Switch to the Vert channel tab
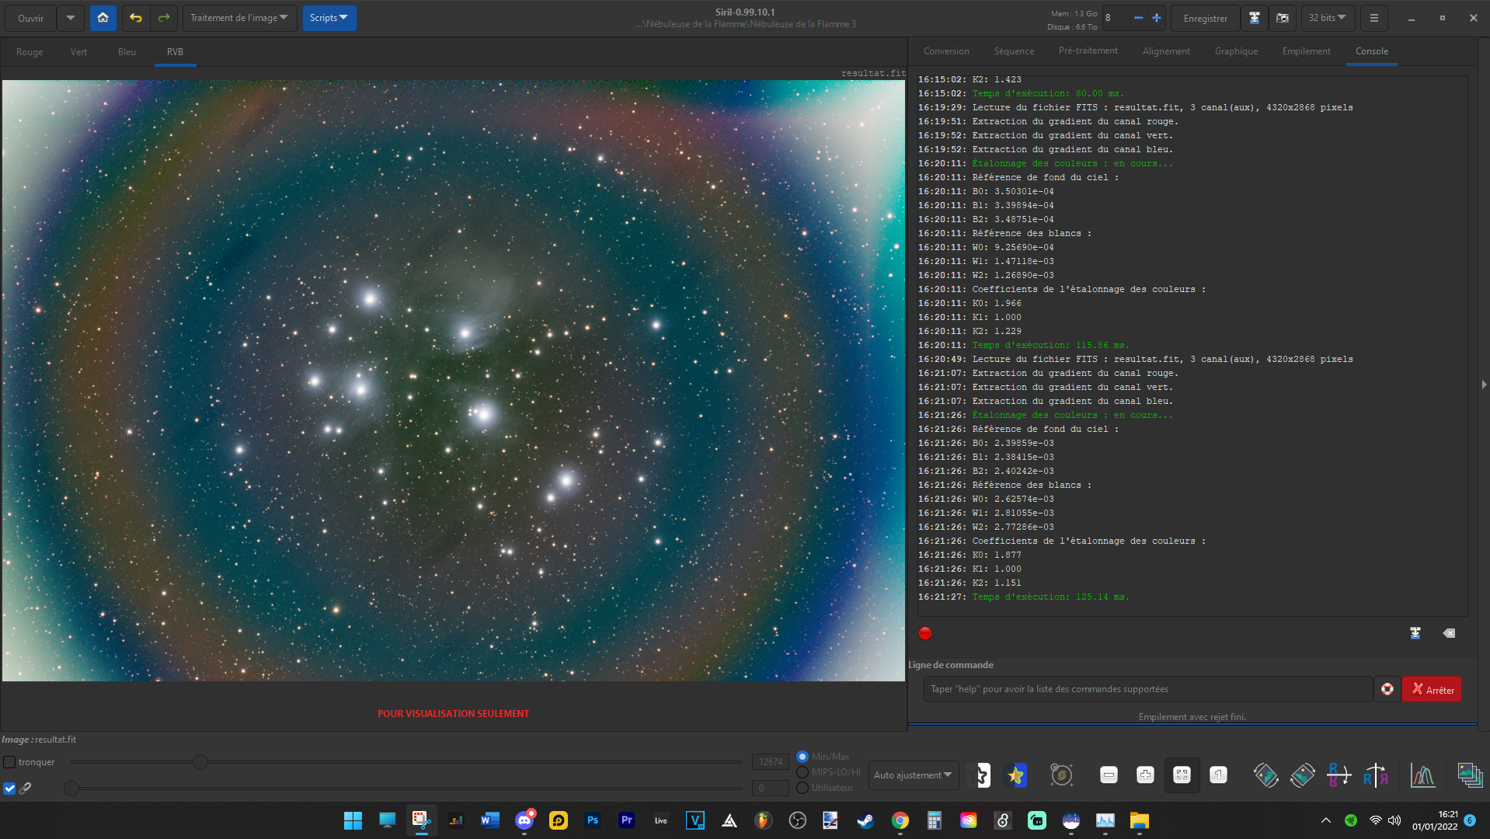The height and width of the screenshot is (839, 1490). 78,52
